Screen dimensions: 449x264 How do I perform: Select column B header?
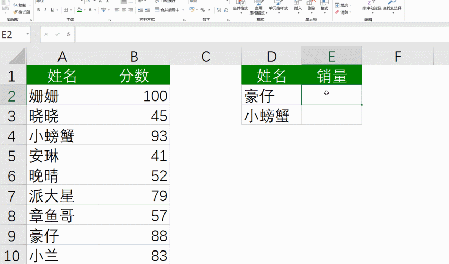[x=134, y=56]
